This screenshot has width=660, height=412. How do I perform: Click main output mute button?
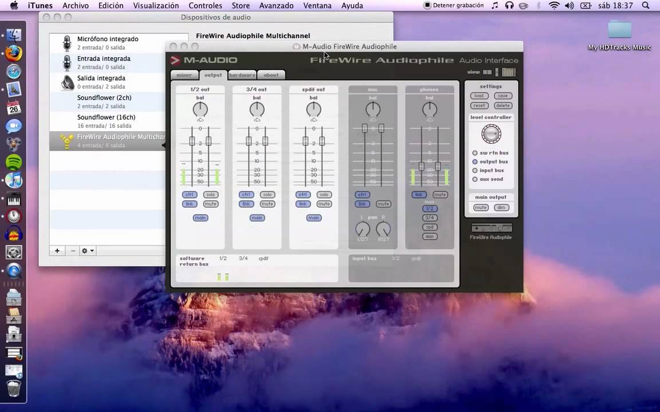480,208
